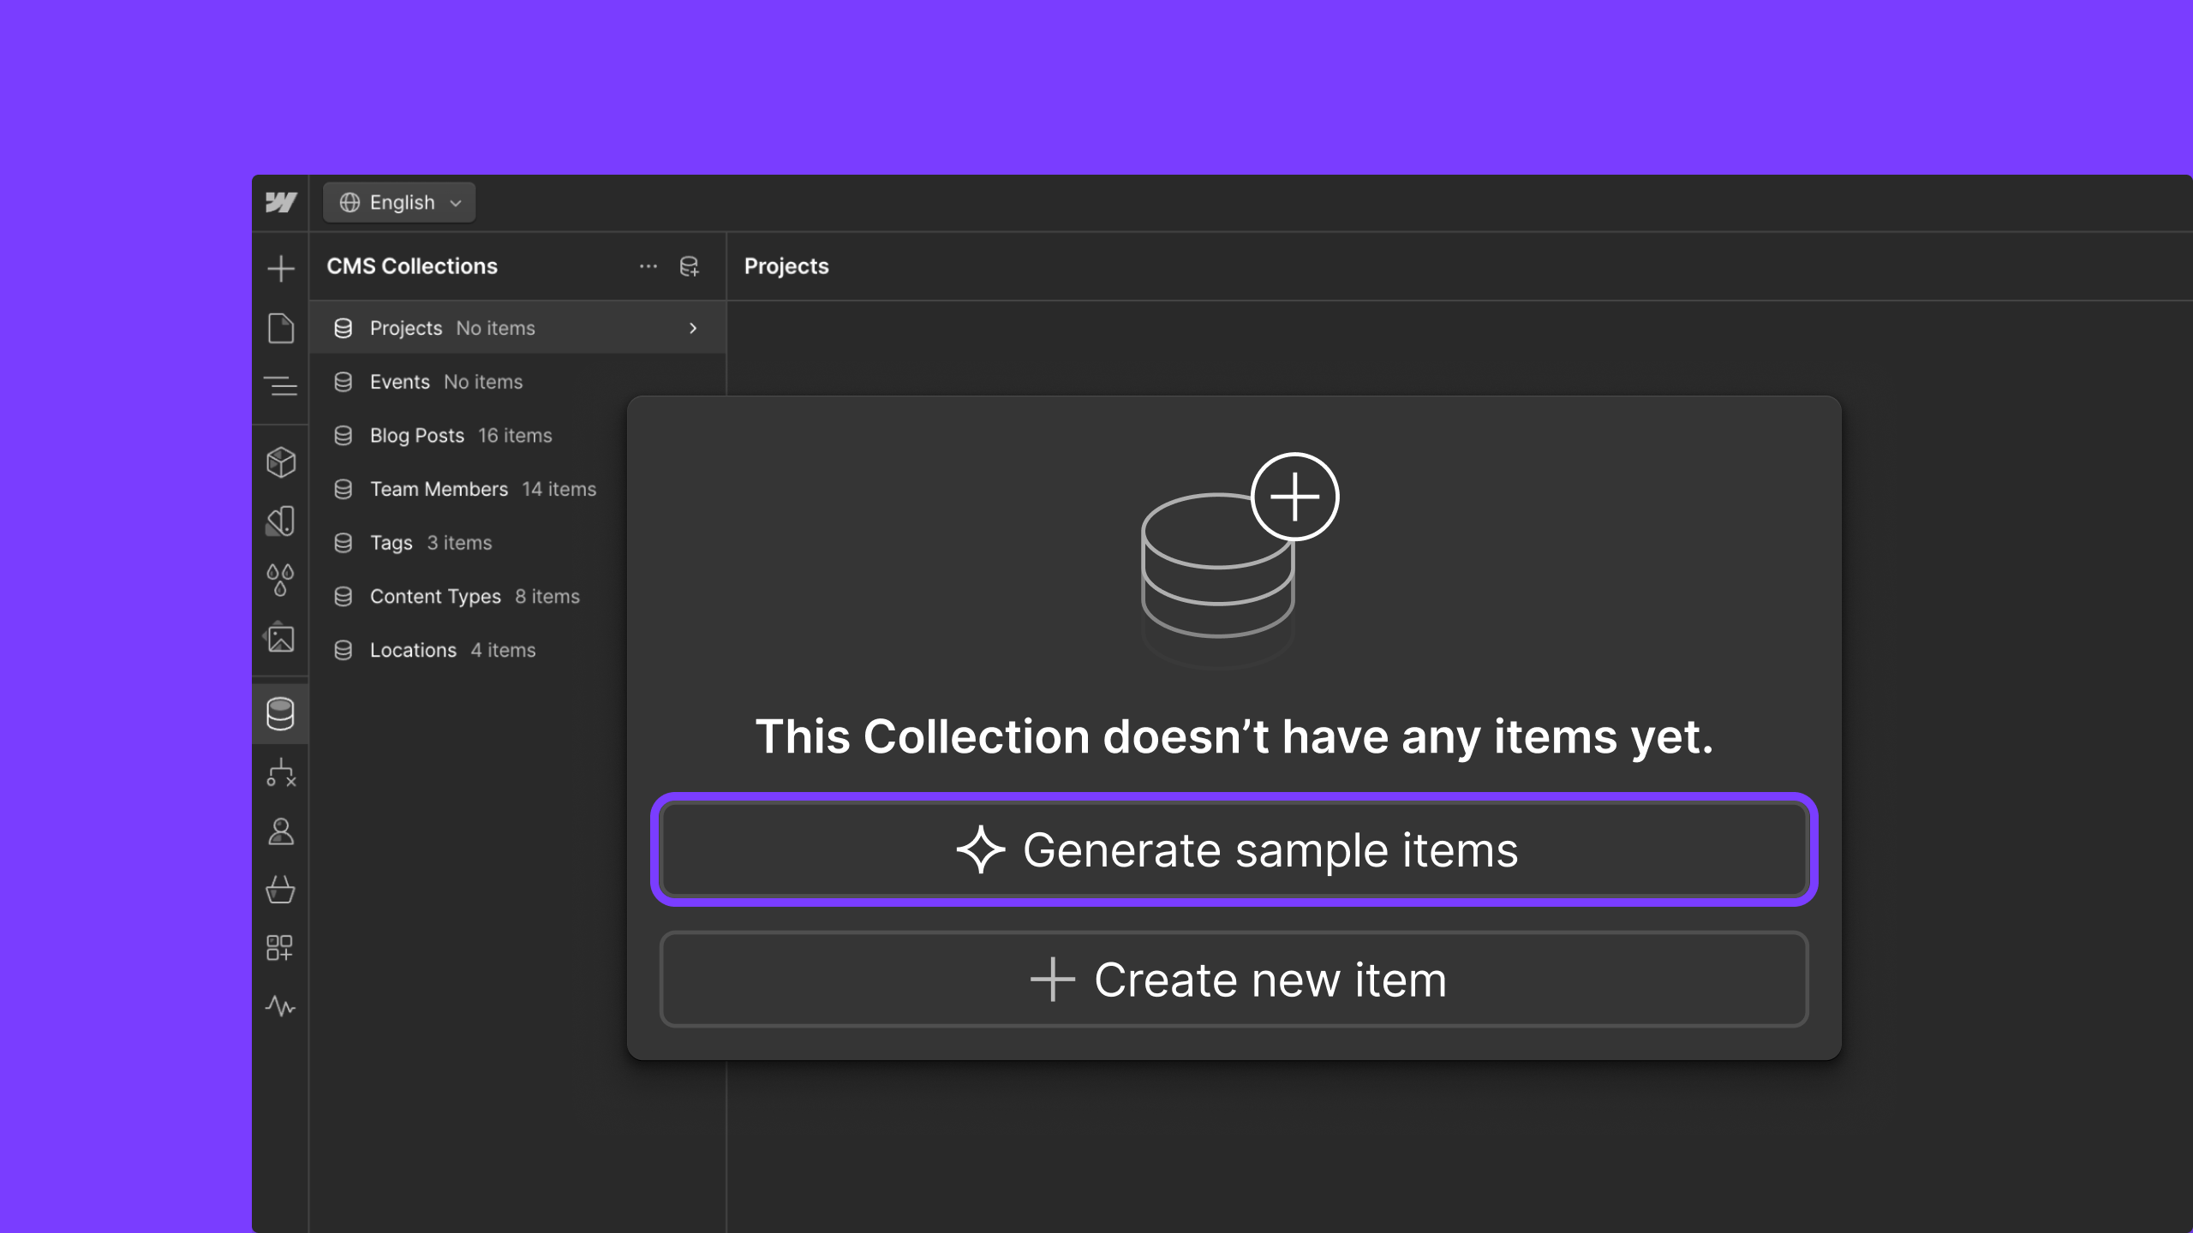
Task: Click 'No items' beside Events
Action: point(483,382)
